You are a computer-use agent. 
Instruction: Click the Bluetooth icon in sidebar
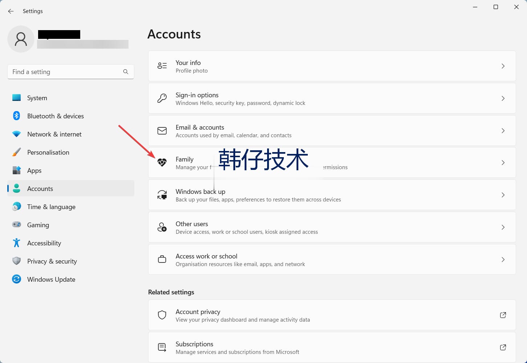(16, 116)
